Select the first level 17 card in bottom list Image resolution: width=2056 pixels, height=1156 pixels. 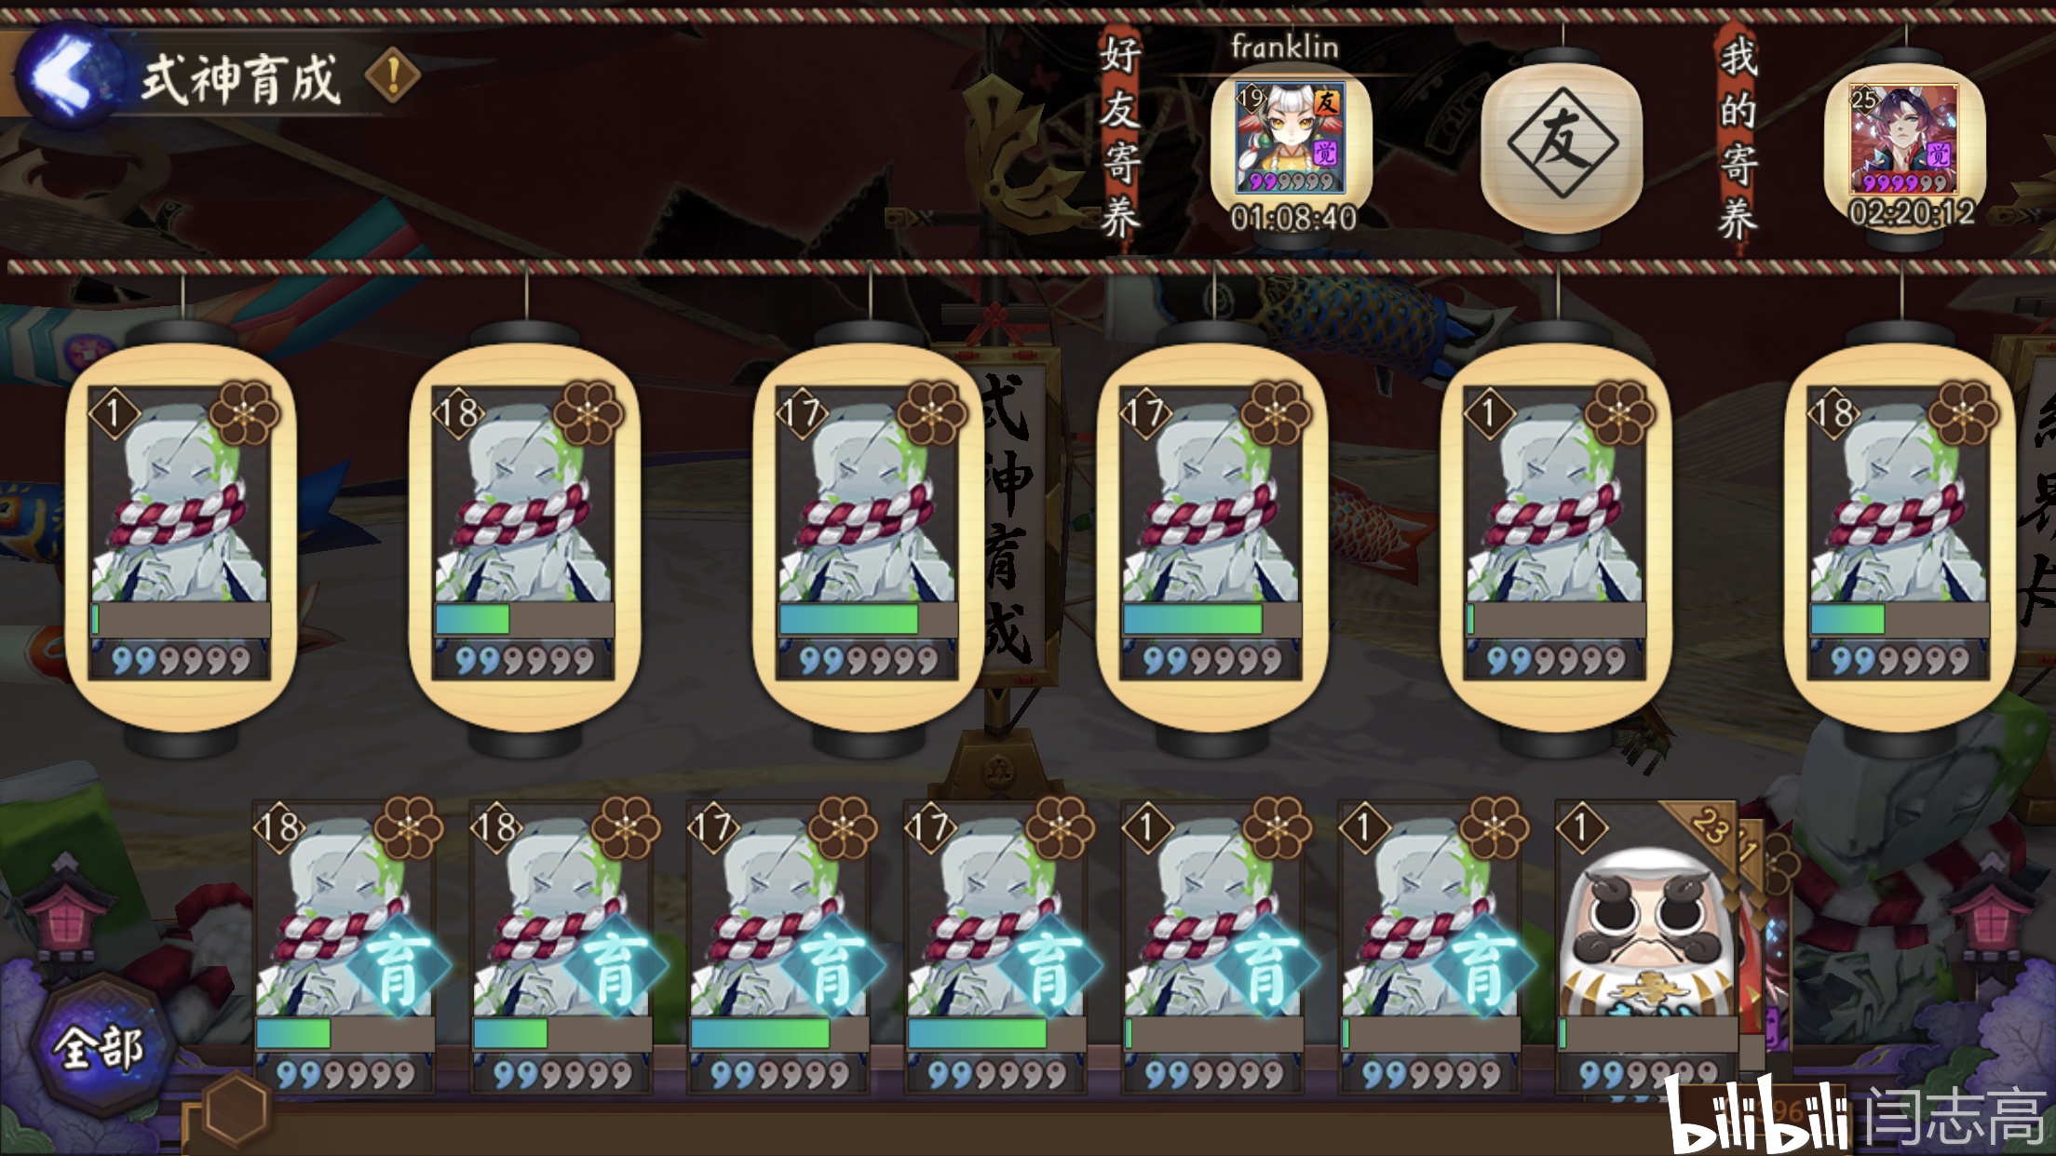click(x=779, y=948)
